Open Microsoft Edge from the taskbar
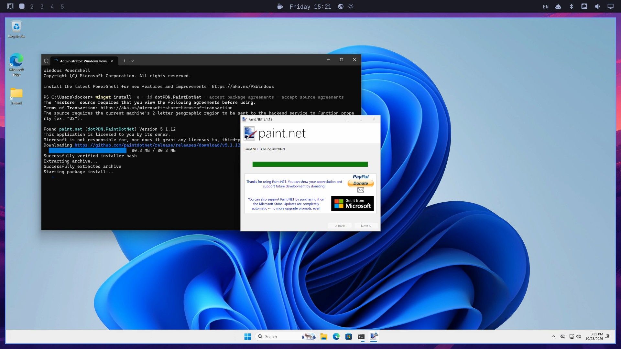The image size is (621, 349). (336, 337)
